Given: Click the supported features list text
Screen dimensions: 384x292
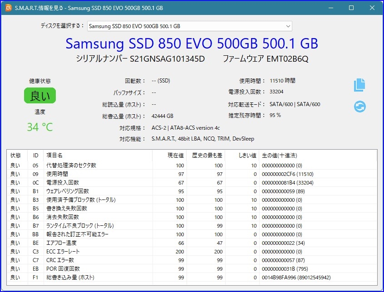Looking at the screenshot, I should [x=203, y=139].
